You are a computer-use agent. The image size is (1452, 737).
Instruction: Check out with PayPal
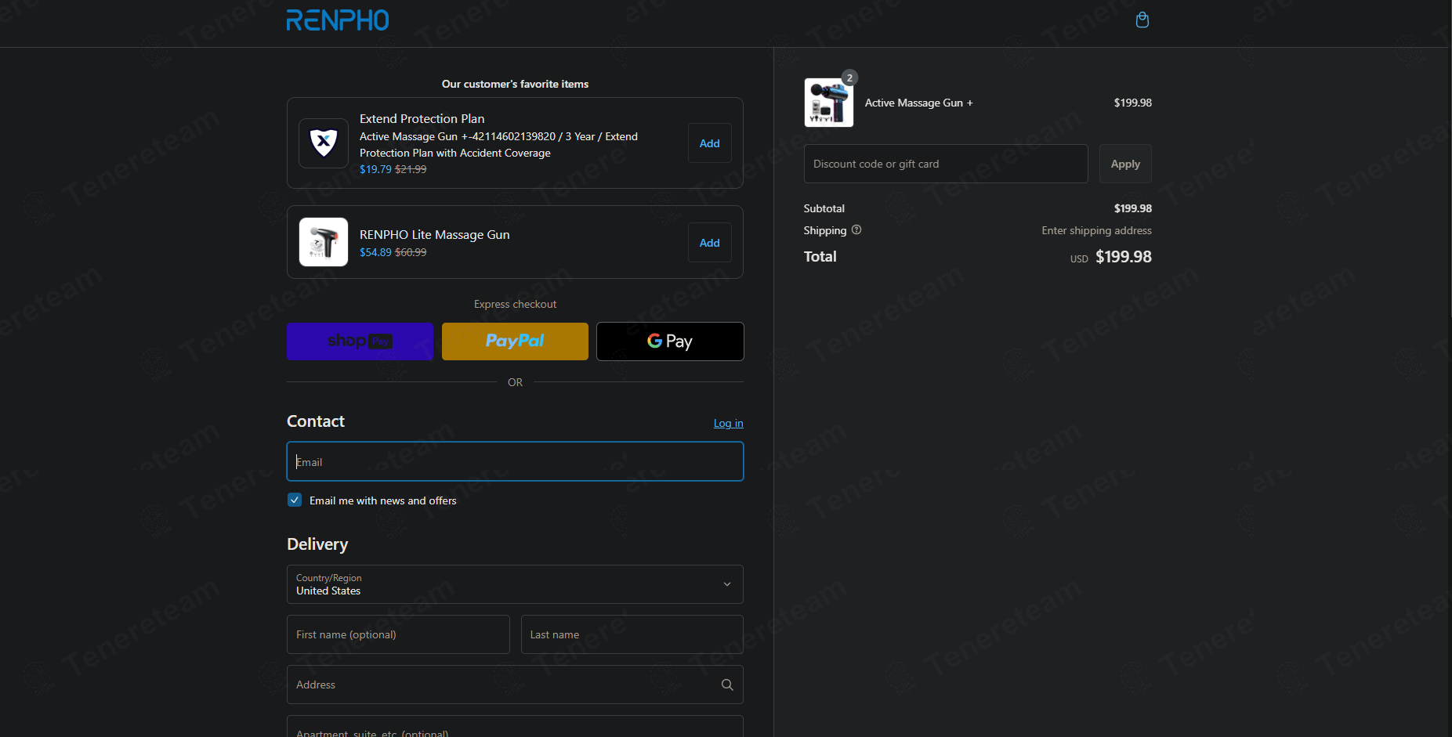tap(515, 341)
